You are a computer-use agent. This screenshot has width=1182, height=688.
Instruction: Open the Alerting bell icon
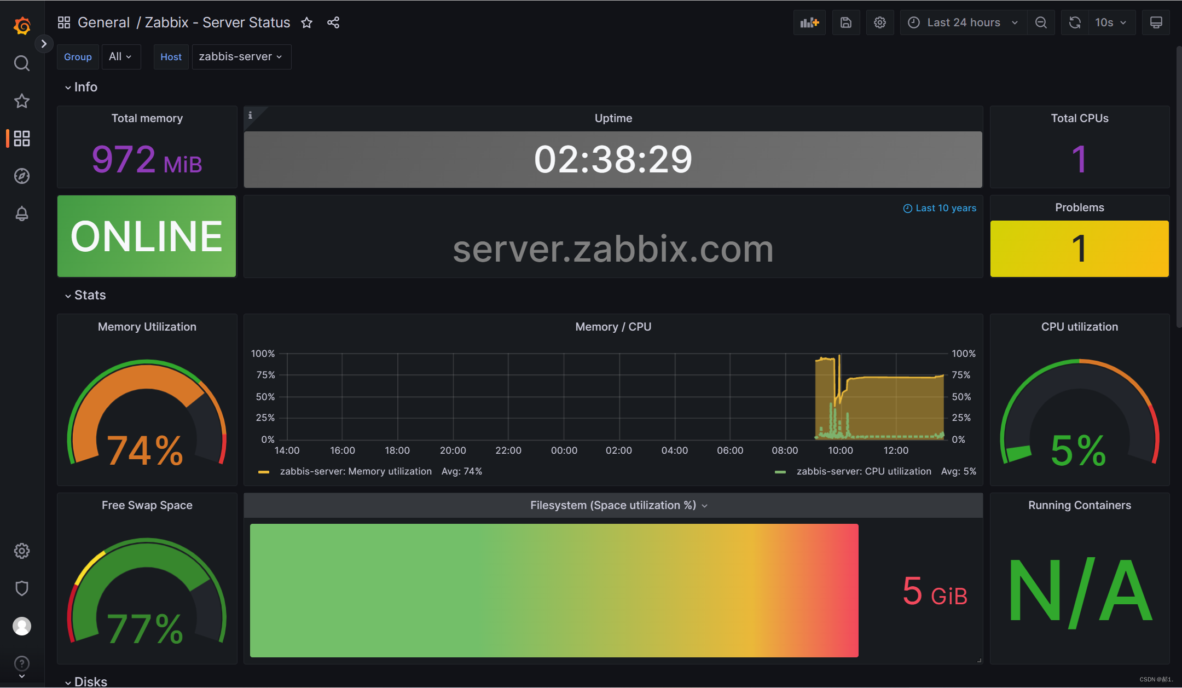click(22, 213)
